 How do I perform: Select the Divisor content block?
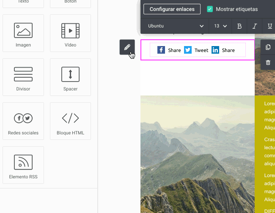pyautogui.click(x=23, y=77)
